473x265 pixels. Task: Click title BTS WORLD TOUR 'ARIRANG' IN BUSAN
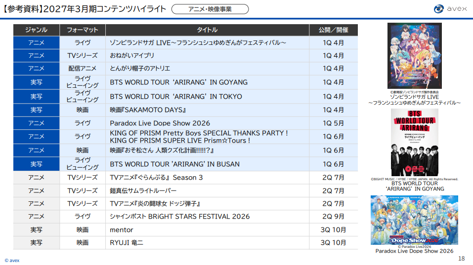pyautogui.click(x=174, y=164)
